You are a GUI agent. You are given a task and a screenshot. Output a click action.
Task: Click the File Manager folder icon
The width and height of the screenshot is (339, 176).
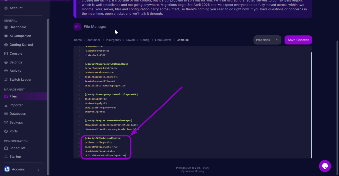pos(77,27)
